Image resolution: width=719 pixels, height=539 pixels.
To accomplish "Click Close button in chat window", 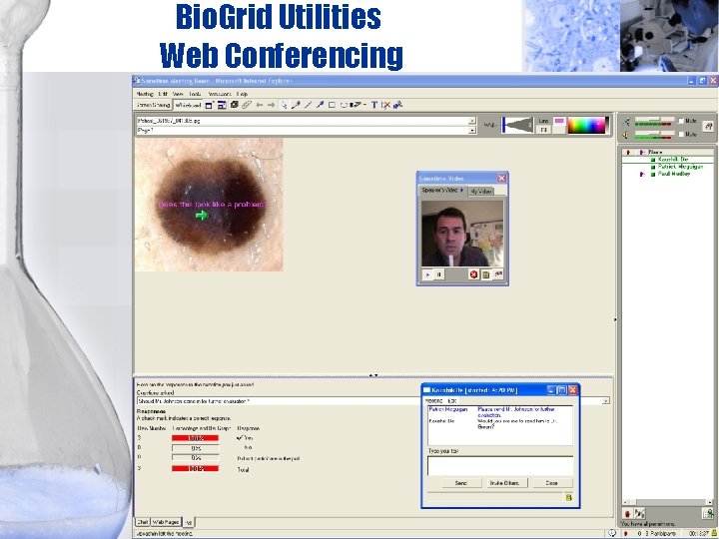I will tap(551, 483).
